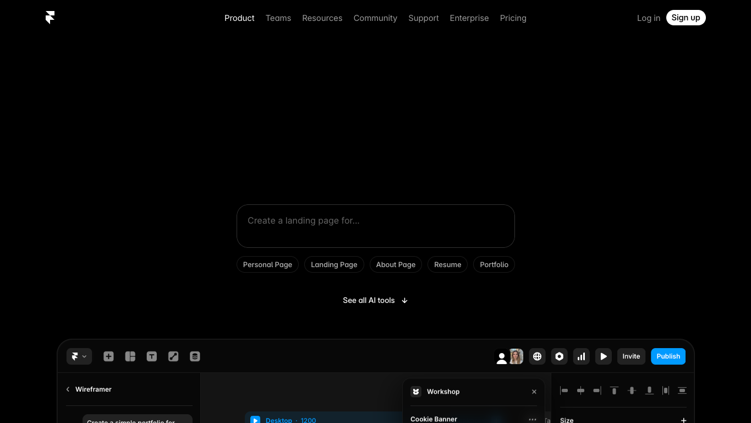Open the Community menu

click(x=375, y=18)
